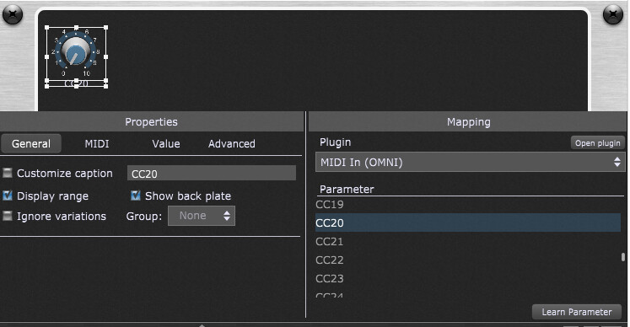Click the Learn Parameter button

tap(577, 312)
